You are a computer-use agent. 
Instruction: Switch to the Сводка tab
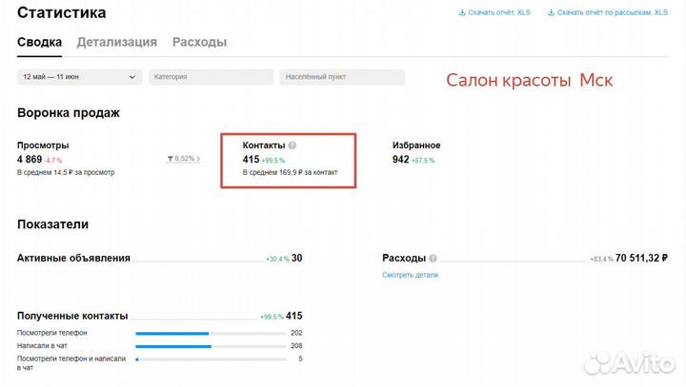(39, 43)
